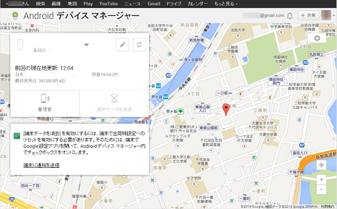Select the 前回の現在地更新: 12:04 text
Screen dimensions: 337x209
(x=44, y=68)
